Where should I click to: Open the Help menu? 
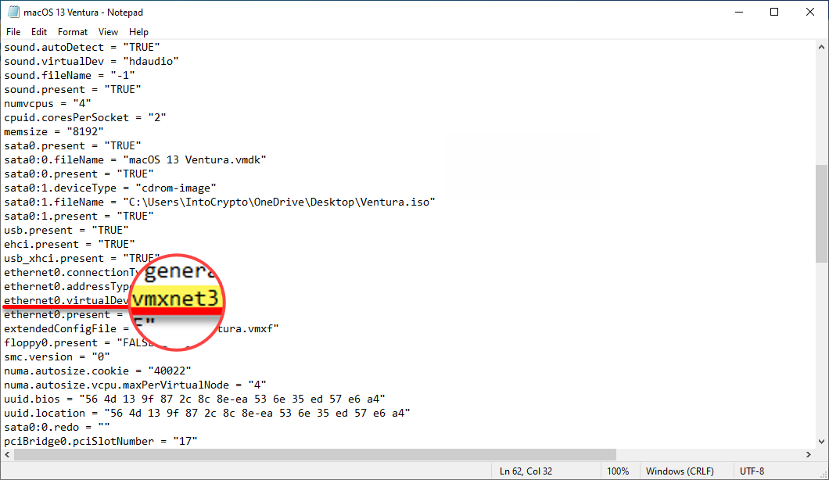[138, 32]
